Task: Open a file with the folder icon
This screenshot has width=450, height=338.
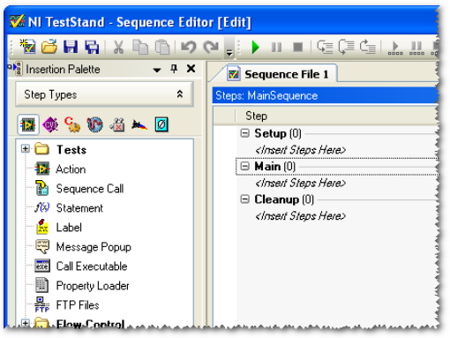Action: pos(49,47)
